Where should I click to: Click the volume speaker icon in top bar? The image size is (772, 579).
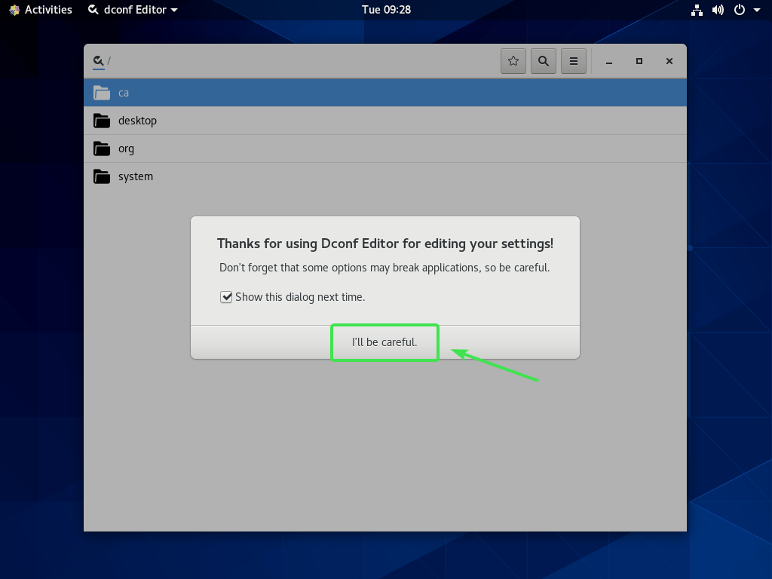[x=718, y=10]
